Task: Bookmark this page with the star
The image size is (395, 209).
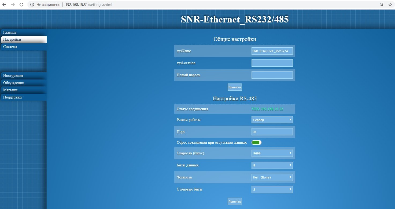Action: 390,5
